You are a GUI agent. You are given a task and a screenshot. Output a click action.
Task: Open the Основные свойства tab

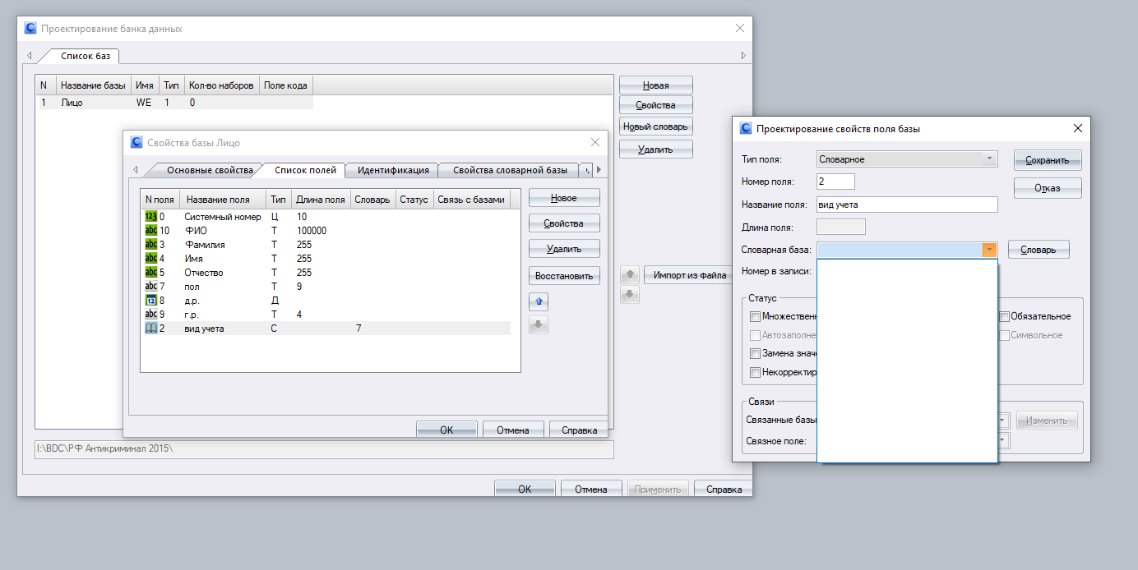click(210, 170)
